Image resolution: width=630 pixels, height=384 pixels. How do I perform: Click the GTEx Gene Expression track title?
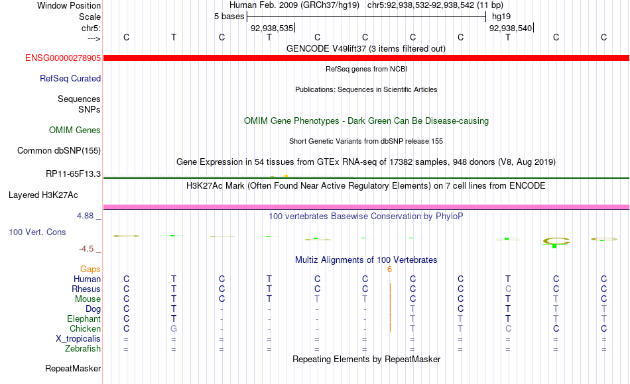pyautogui.click(x=366, y=162)
